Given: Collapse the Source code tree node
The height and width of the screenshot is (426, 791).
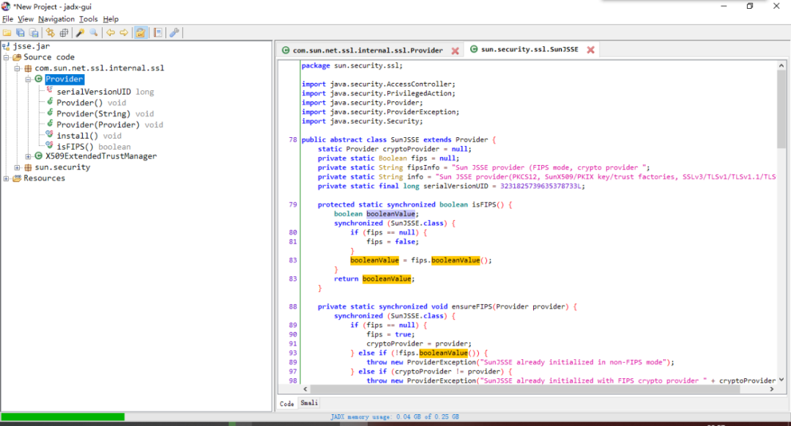Looking at the screenshot, I should (x=6, y=57).
